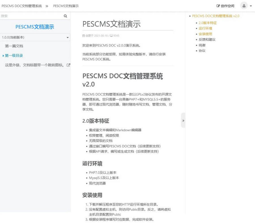This screenshot has width=255, height=223.
Task: Click the PESCMS文档演示 site title in sidebar
Action: coord(35,27)
